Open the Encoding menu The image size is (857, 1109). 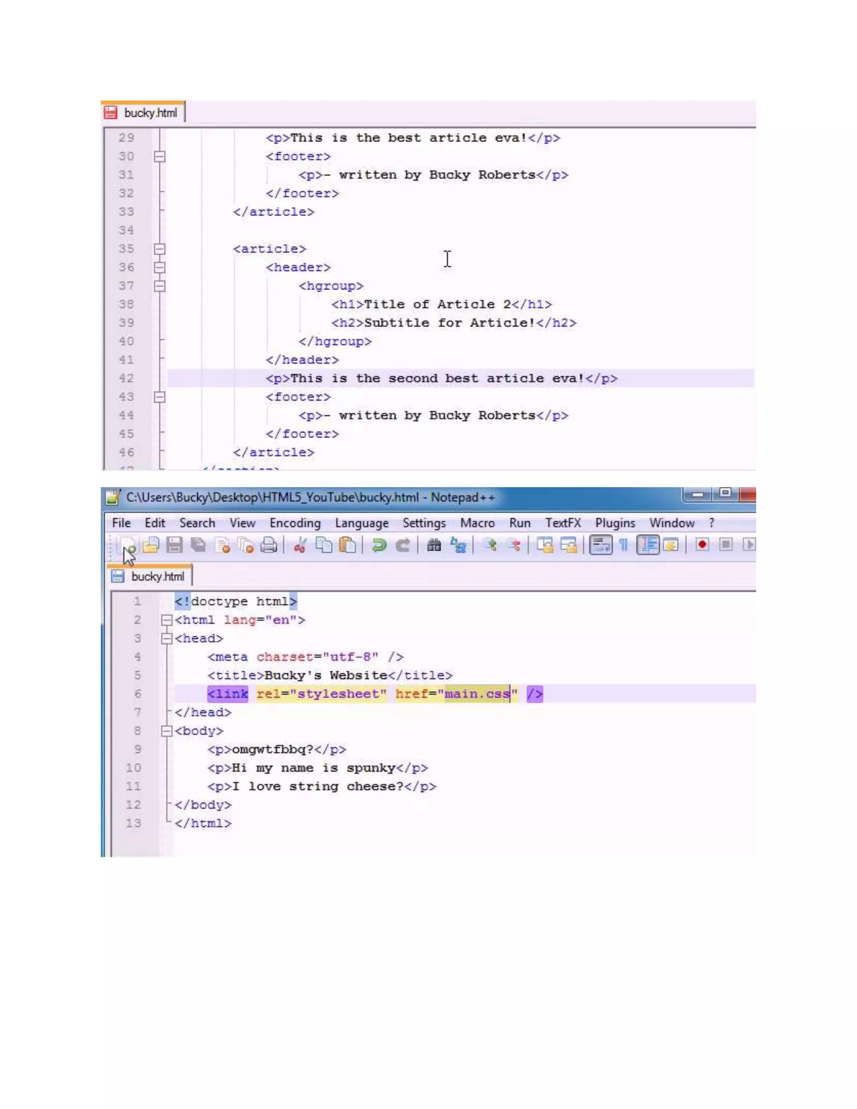coord(295,524)
